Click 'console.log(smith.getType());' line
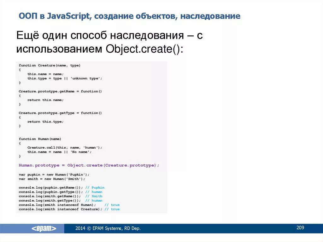 click(x=50, y=201)
